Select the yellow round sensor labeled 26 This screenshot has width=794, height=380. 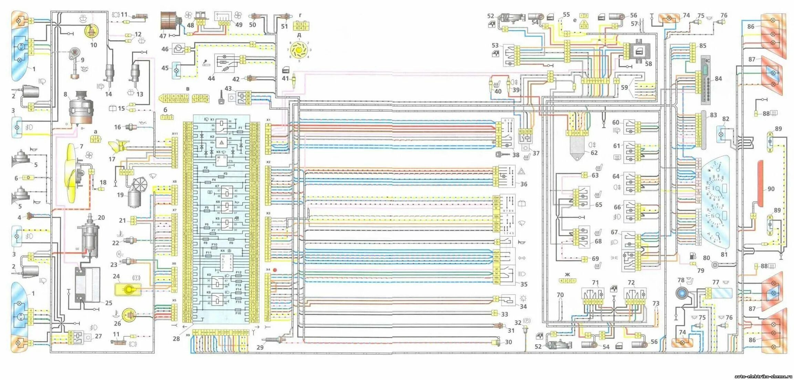click(x=130, y=315)
